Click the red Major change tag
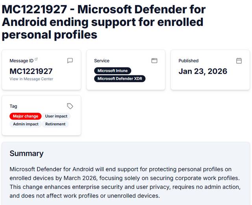The height and width of the screenshot is (205, 252). 26,116
